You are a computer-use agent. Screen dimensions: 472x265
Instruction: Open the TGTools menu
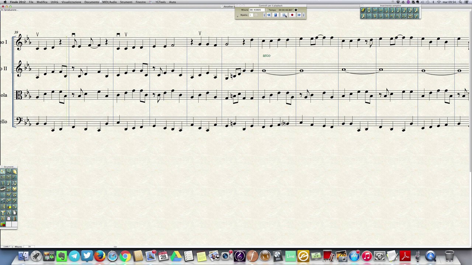click(160, 2)
